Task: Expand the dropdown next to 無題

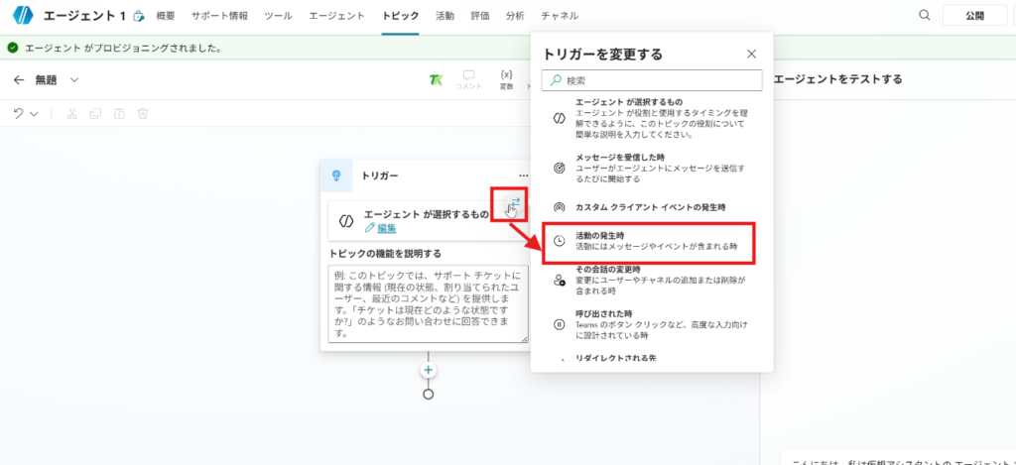Action: point(74,80)
